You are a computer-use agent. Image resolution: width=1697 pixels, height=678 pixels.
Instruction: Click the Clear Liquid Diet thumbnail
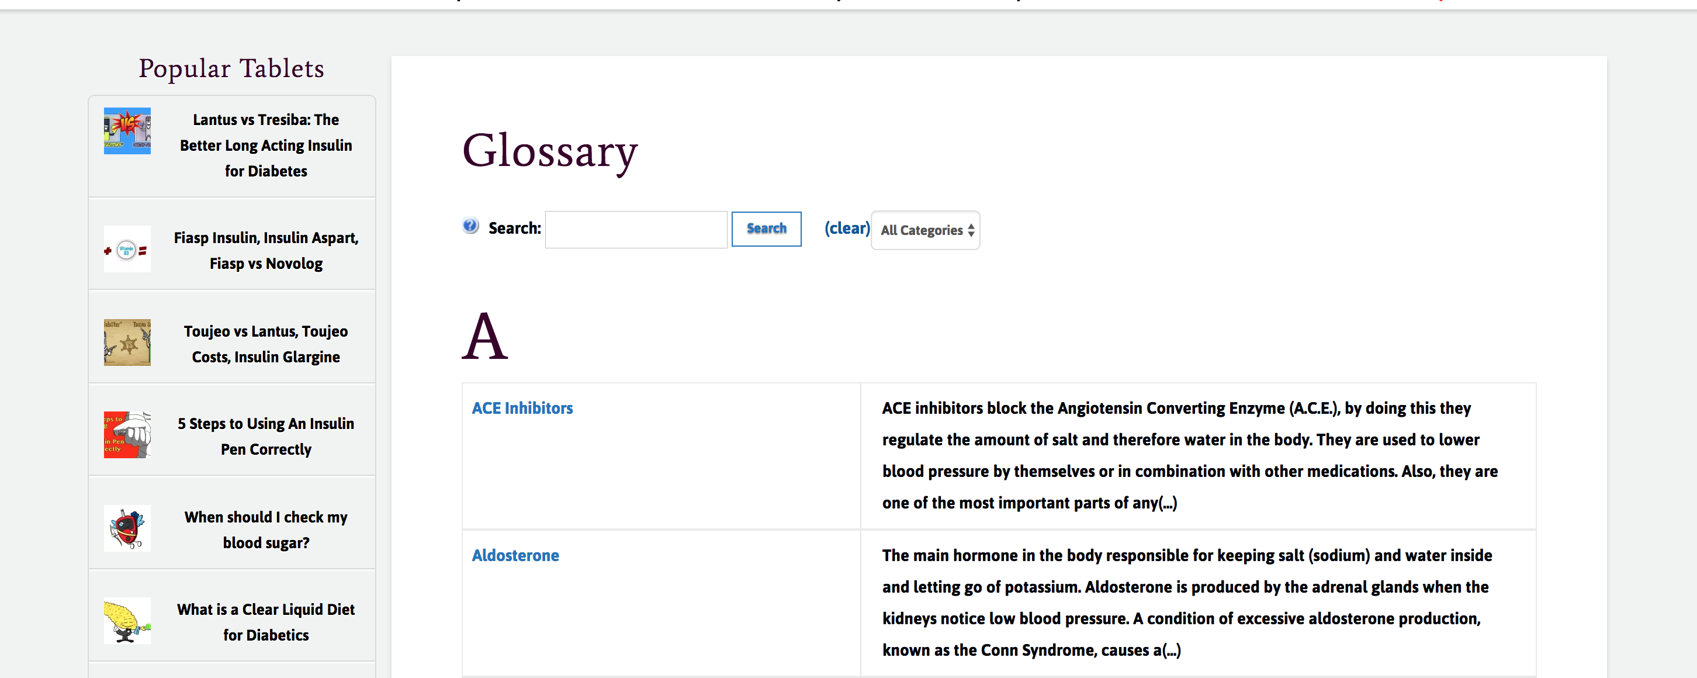point(127,621)
